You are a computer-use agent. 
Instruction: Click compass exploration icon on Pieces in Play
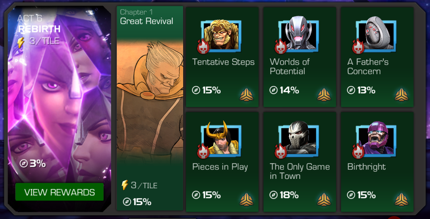pos(196,195)
